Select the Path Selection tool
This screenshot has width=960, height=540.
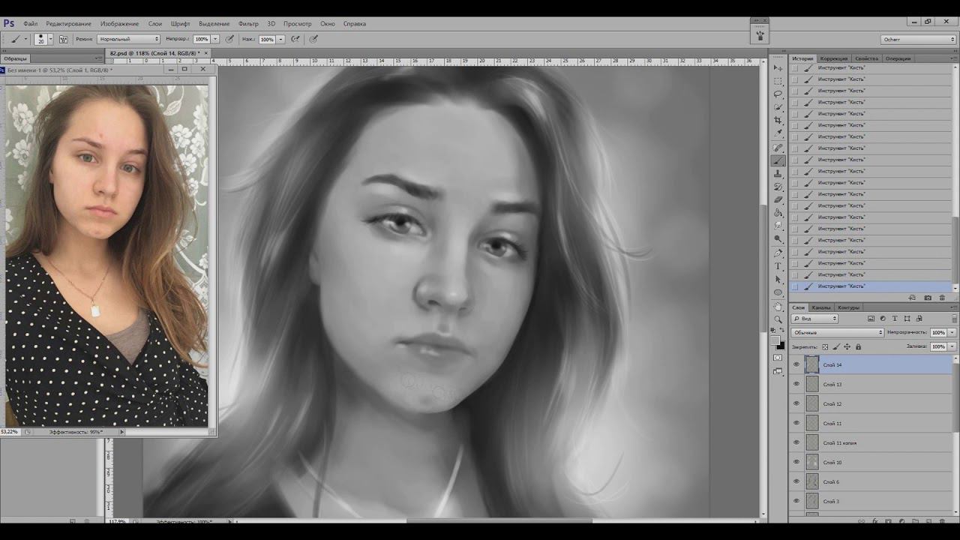tap(778, 279)
